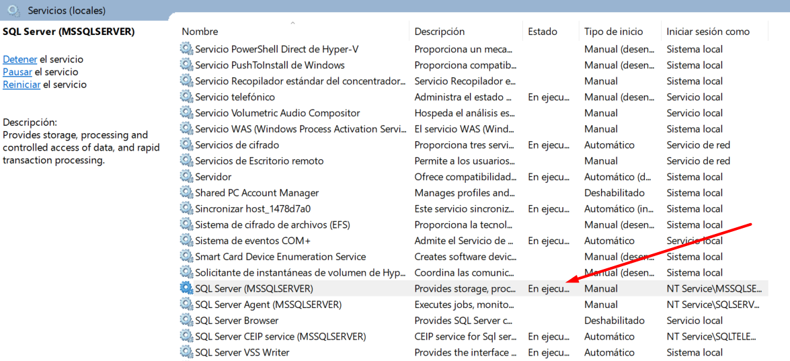Select Sistema de eventos COM+ service
Image resolution: width=790 pixels, height=361 pixels.
[252, 241]
